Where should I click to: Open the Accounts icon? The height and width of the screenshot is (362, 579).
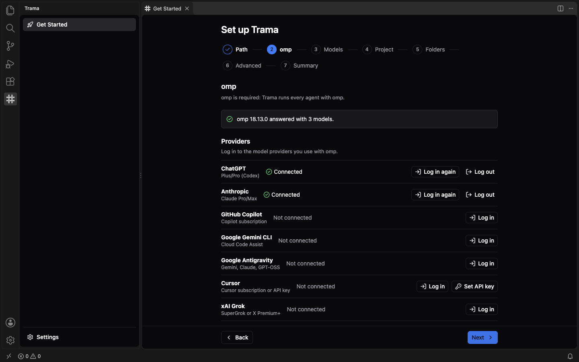tap(10, 323)
